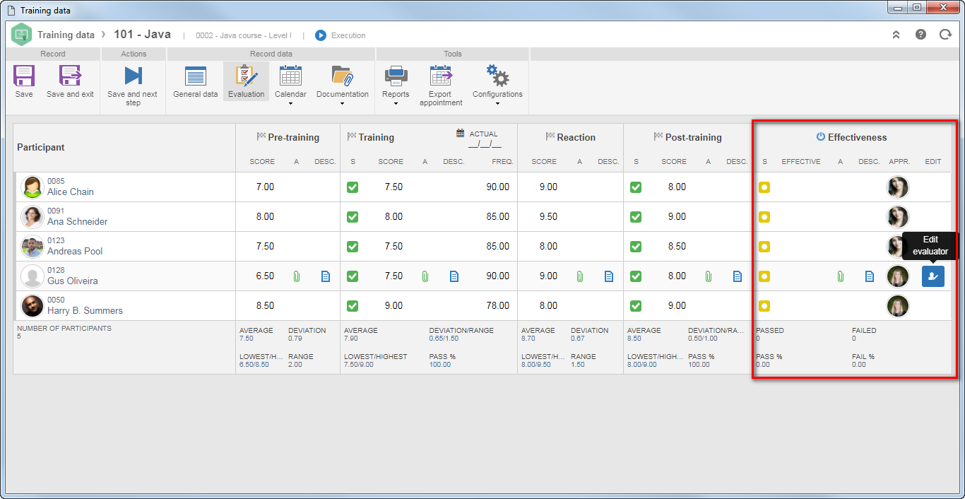Toggle Ana Schneider training status checkbox

point(353,217)
